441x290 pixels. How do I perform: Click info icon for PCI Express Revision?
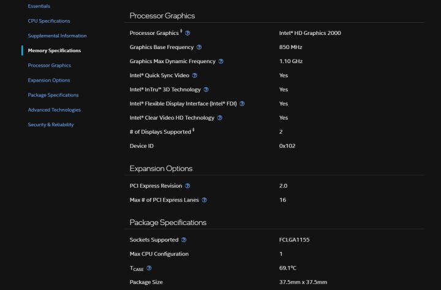click(187, 186)
